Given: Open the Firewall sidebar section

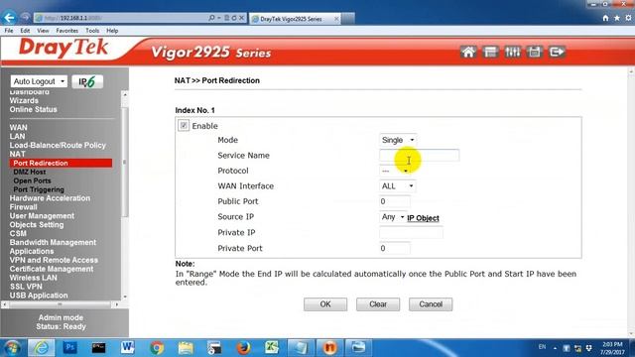Looking at the screenshot, I should pos(23,207).
